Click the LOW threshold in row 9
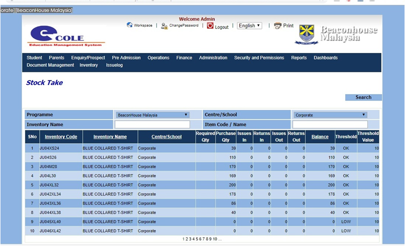 coord(346,221)
